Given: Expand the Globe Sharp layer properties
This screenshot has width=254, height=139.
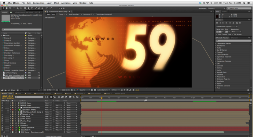Looking at the screenshot, I should coord(11,117).
